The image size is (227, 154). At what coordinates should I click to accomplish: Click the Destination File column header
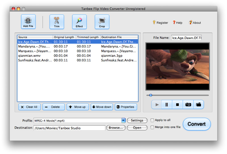(x=119, y=37)
